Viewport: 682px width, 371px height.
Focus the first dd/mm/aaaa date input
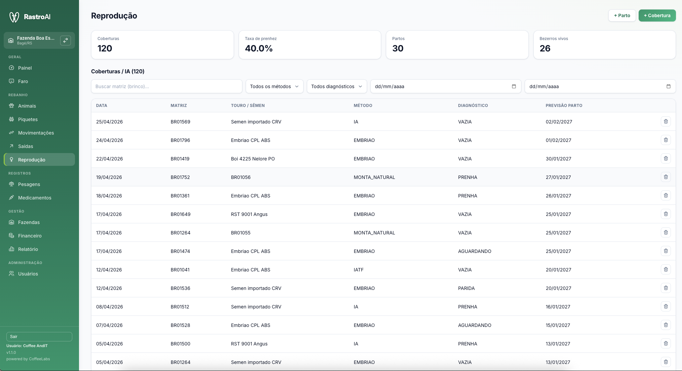pos(446,86)
